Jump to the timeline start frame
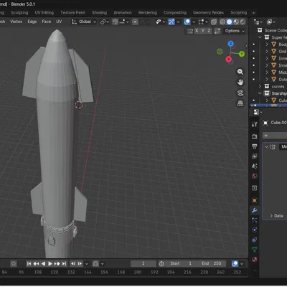Image resolution: width=287 pixels, height=287 pixels. [x=29, y=264]
